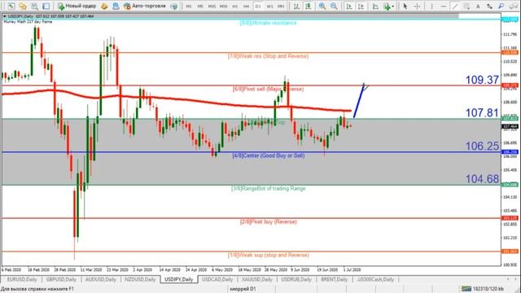This screenshot has height=293, width=521.
Task: Select the USDJPY,Daily chart tab
Action: coord(179,279)
